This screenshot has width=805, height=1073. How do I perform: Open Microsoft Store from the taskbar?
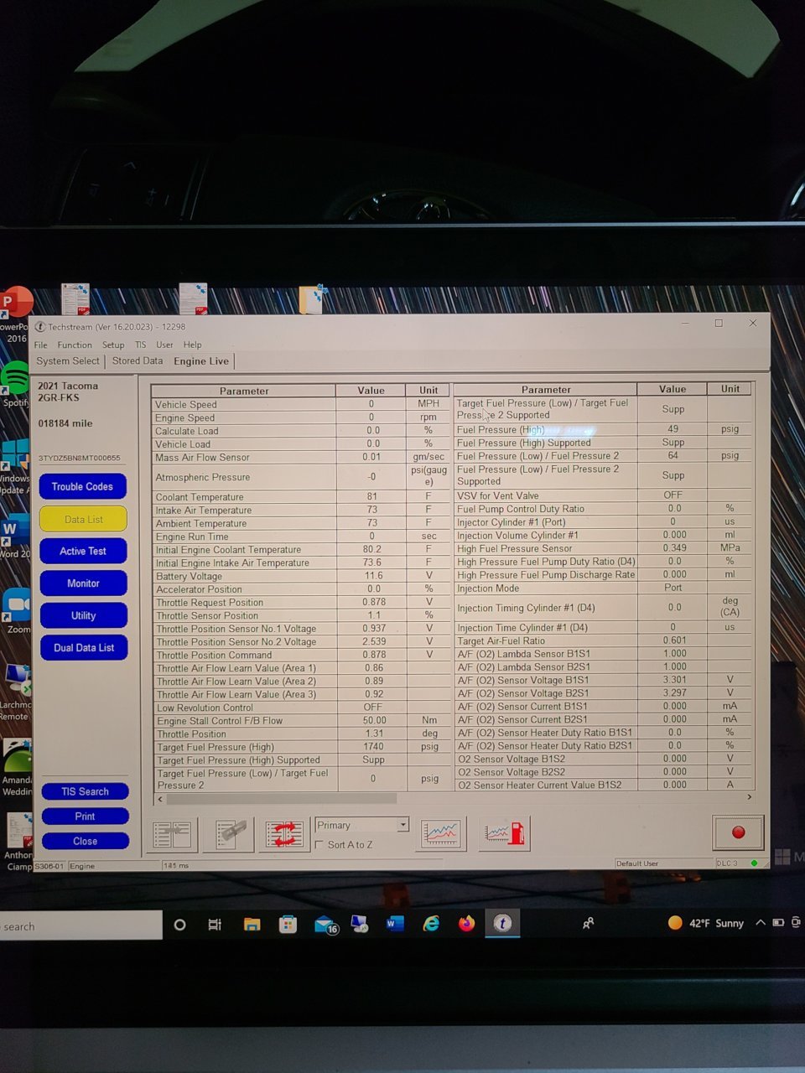[x=288, y=925]
